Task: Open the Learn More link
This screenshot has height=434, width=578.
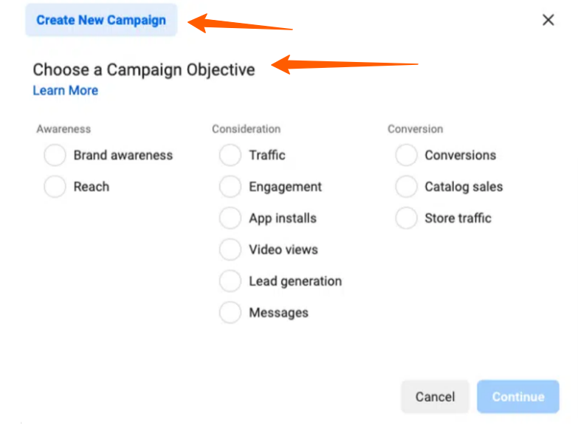Action: 65,91
